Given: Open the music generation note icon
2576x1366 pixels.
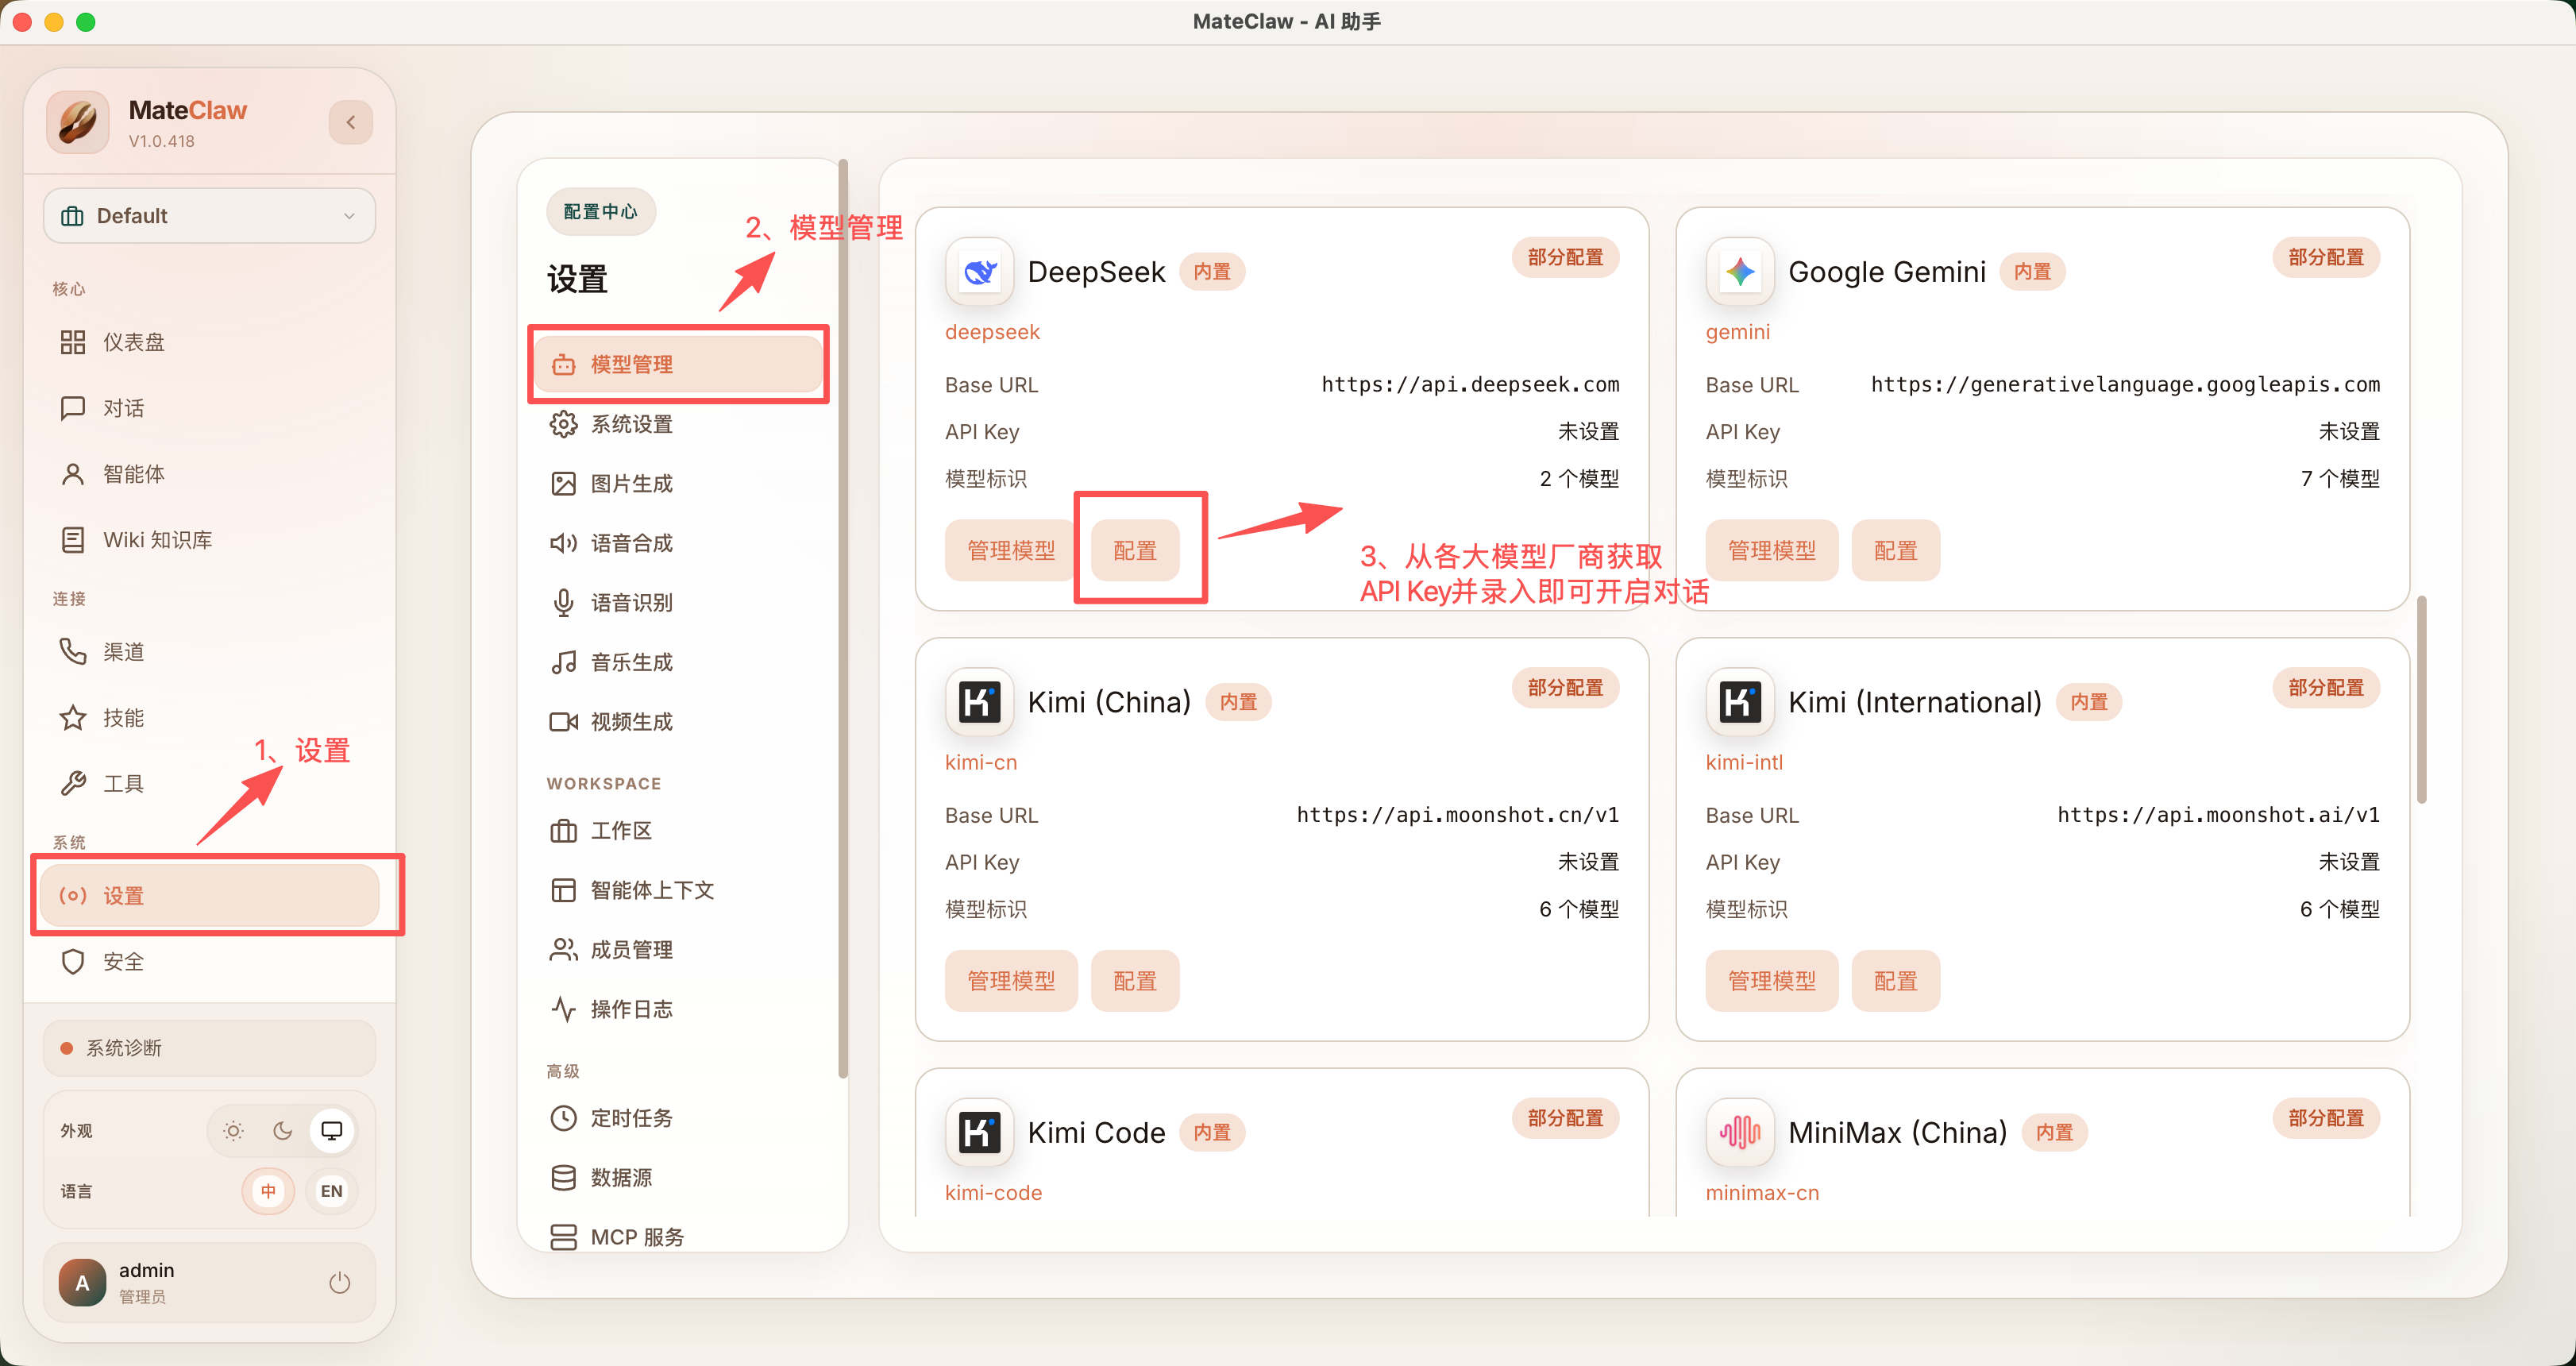Looking at the screenshot, I should [x=563, y=662].
